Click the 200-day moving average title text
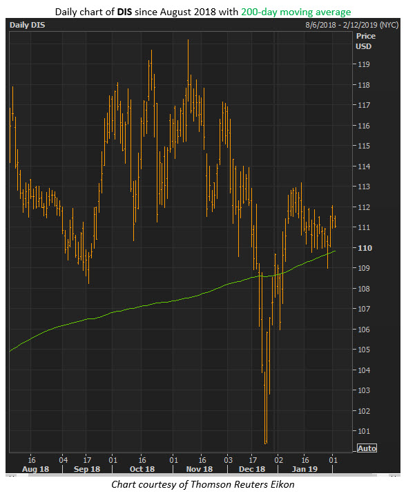The height and width of the screenshot is (496, 406). [296, 12]
